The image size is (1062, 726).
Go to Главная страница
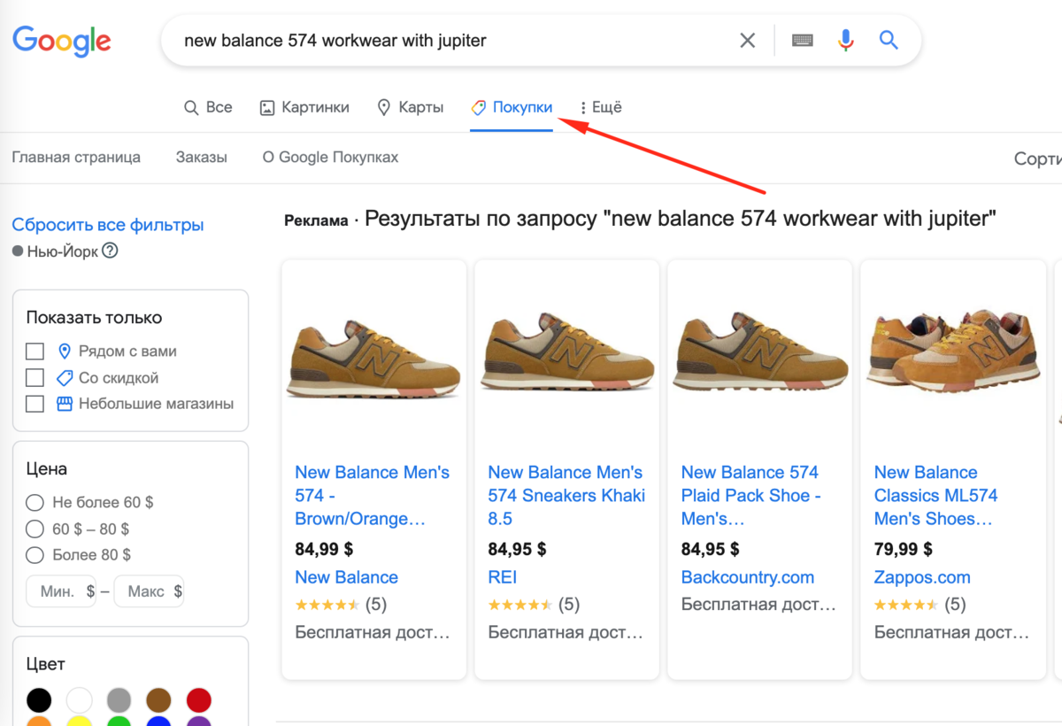pos(76,157)
